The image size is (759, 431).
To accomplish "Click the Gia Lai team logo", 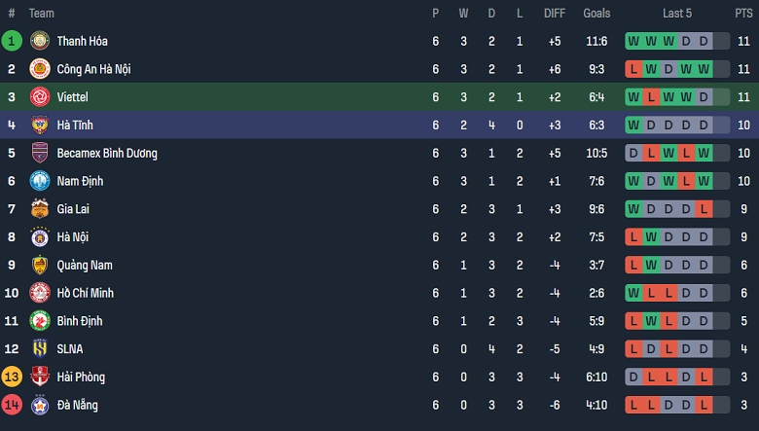I will (x=40, y=209).
